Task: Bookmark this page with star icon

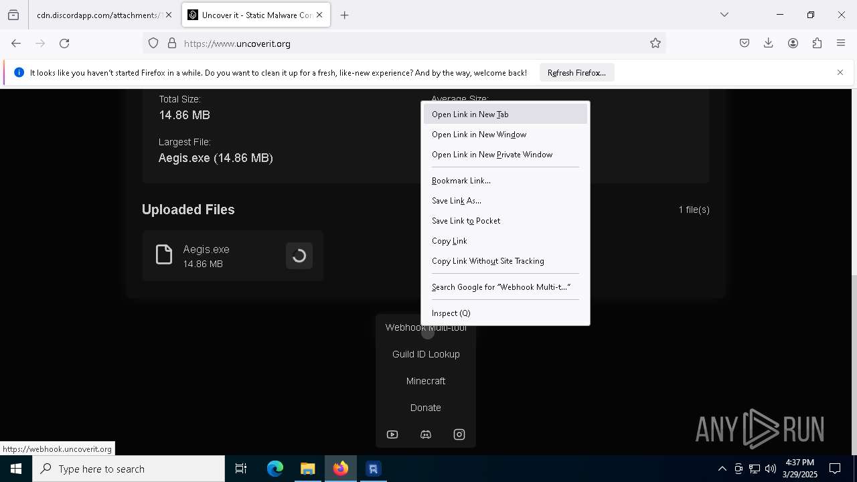Action: [x=655, y=44]
